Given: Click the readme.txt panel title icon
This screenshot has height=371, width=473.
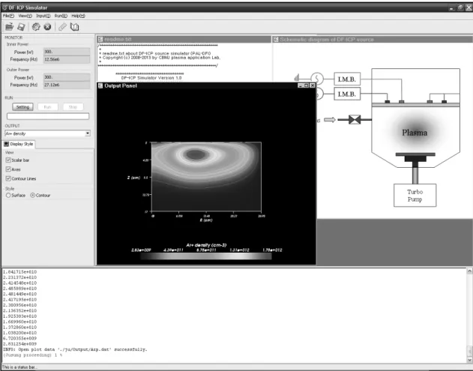Looking at the screenshot, I should point(100,39).
